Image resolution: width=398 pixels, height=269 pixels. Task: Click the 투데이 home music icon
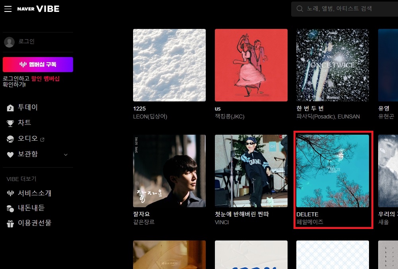(10, 108)
